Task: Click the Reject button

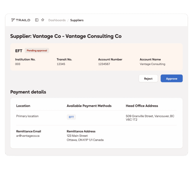Action: 148,78
